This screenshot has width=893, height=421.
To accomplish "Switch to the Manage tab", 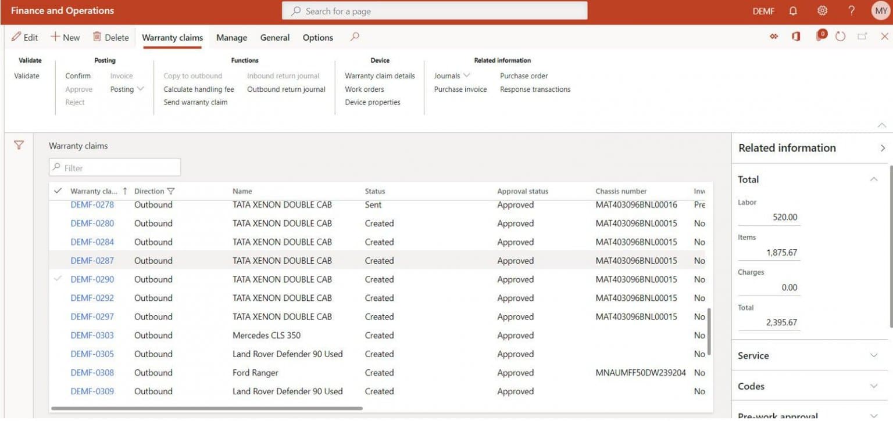I will click(231, 37).
